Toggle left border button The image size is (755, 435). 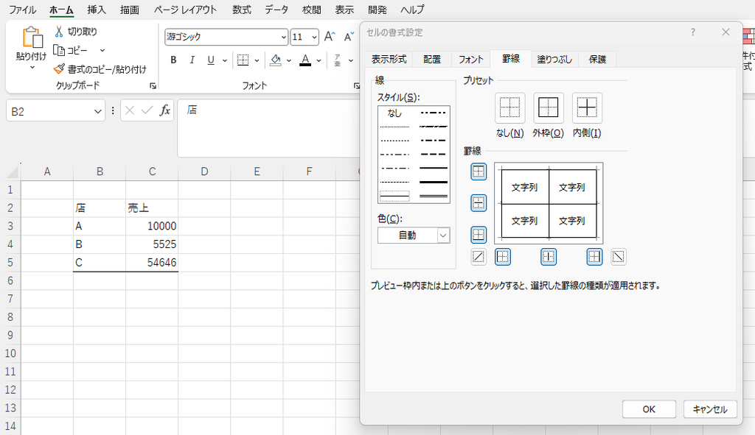tap(503, 257)
